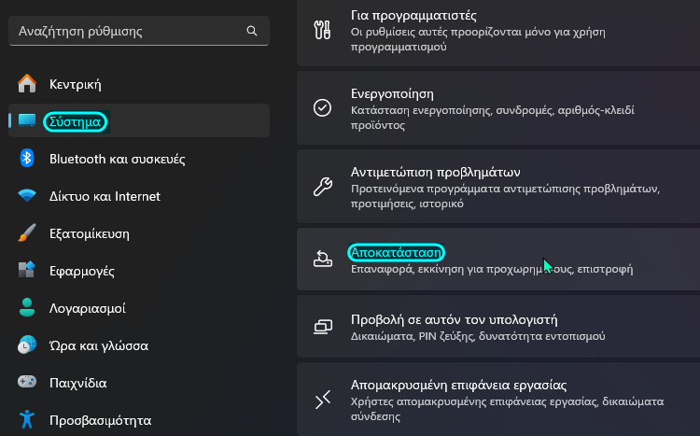Image resolution: width=700 pixels, height=436 pixels.
Task: Open Για προγραμματιστές settings card
Action: coord(498,31)
